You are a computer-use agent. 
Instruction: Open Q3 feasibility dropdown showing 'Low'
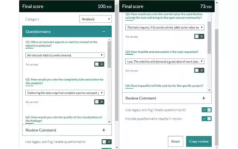pyautogui.click(x=165, y=61)
